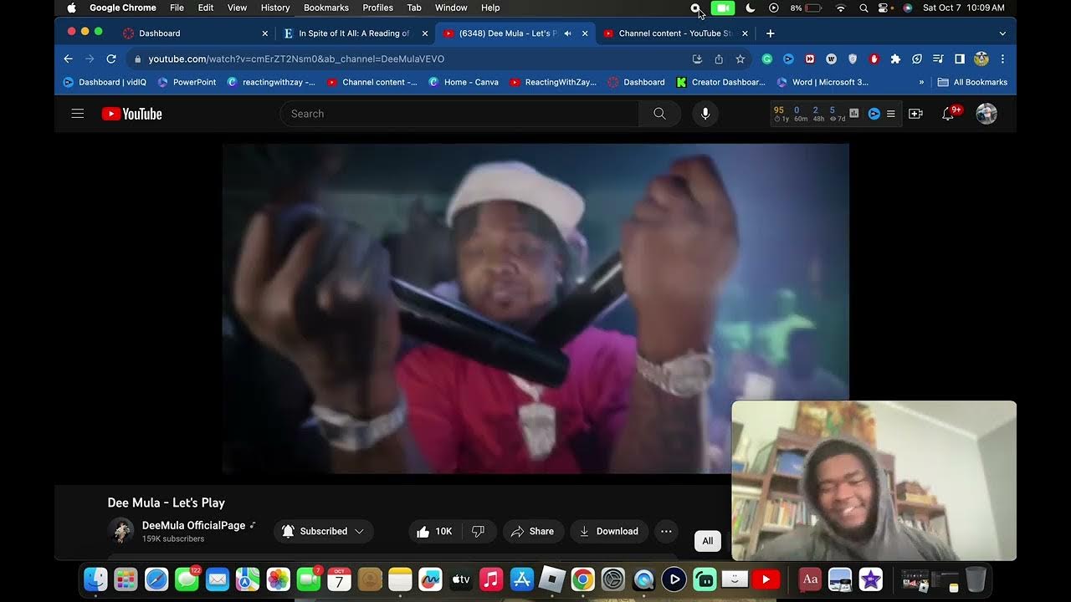Open DeeMula OfficialPage channel link
The image size is (1071, 602).
pos(193,525)
